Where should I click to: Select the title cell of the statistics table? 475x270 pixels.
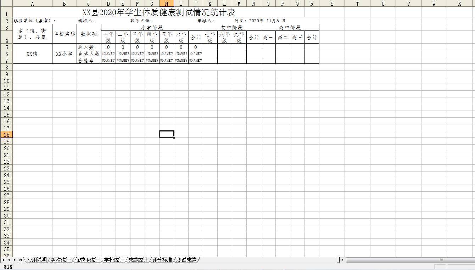(x=158, y=12)
